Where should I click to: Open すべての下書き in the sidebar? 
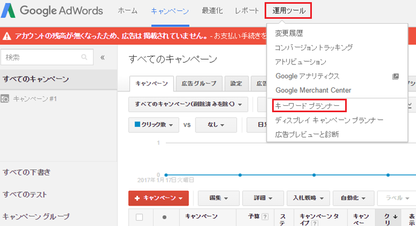pyautogui.click(x=26, y=172)
